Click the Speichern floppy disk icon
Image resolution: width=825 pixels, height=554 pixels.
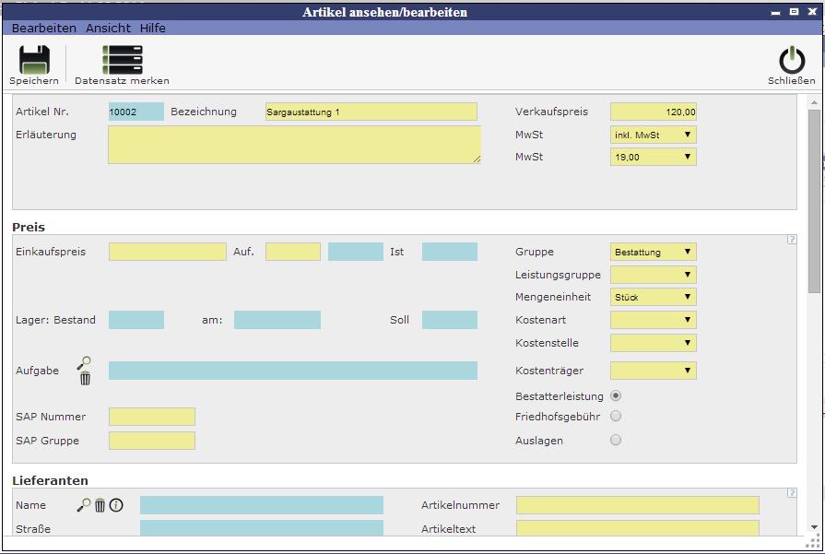[34, 60]
